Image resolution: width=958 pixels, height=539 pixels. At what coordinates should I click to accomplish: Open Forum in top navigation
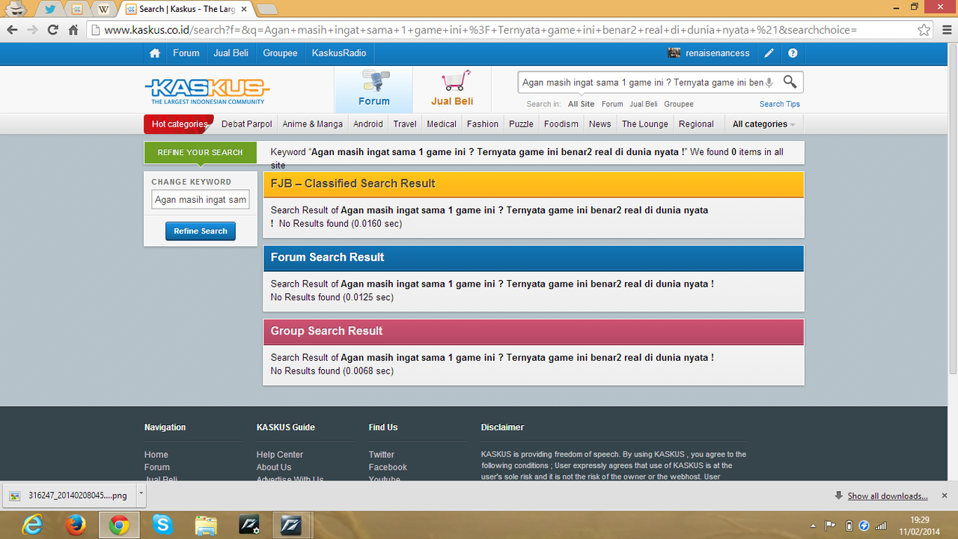pyautogui.click(x=186, y=53)
